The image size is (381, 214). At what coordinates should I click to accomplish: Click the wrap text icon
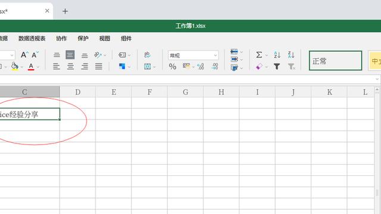tap(147, 55)
